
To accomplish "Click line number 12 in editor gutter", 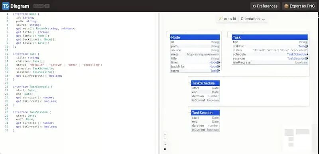I will click(x=7, y=54).
